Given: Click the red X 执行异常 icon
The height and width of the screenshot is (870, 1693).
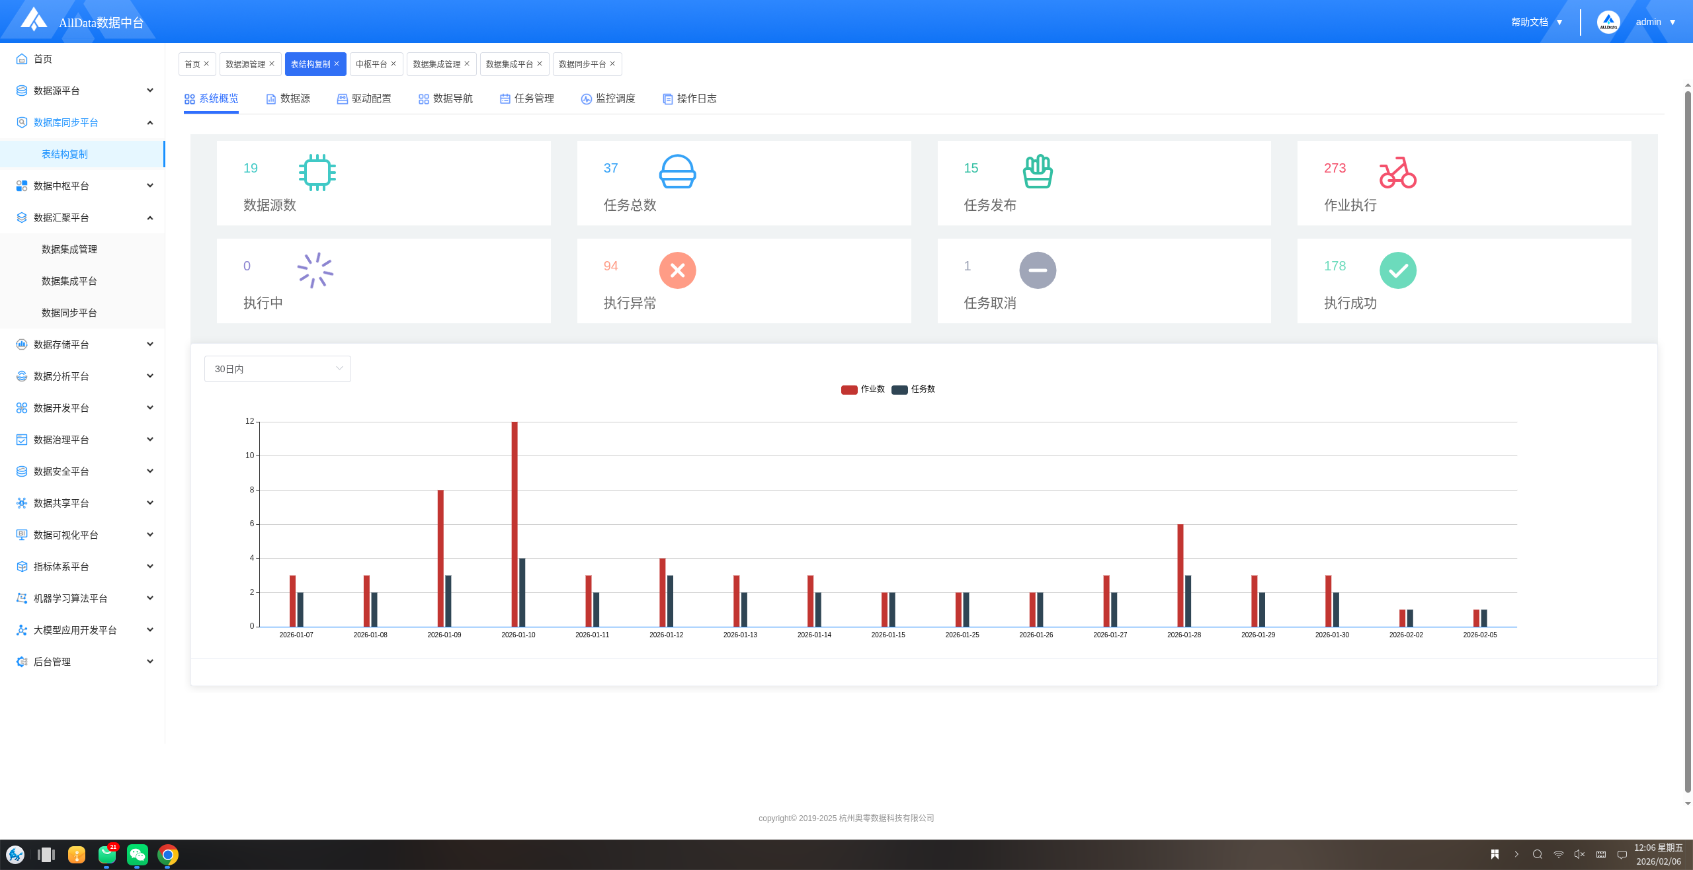Looking at the screenshot, I should [x=677, y=270].
